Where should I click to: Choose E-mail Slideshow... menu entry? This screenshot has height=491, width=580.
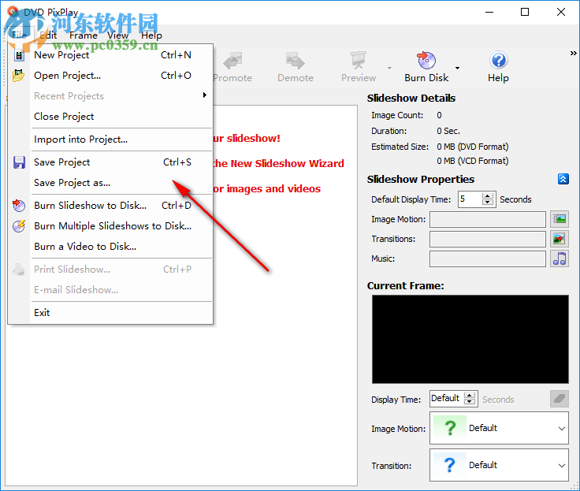pyautogui.click(x=111, y=290)
